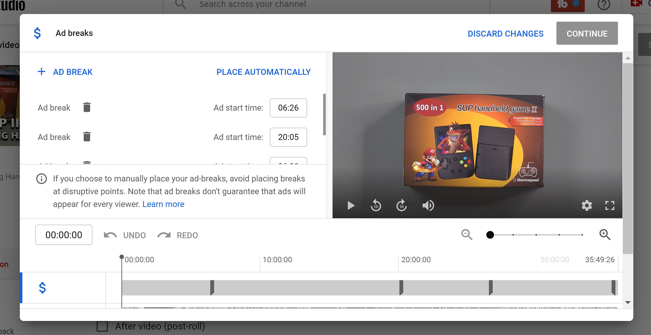Click the blue dollar sign Ad breaks icon

tap(37, 33)
